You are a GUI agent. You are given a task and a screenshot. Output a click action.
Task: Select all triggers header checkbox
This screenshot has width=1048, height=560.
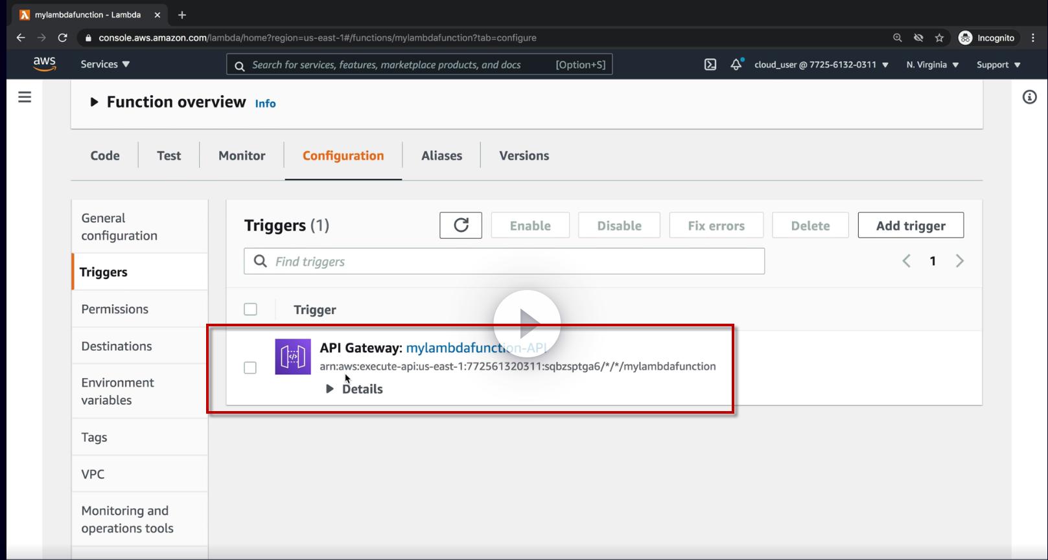tap(250, 309)
